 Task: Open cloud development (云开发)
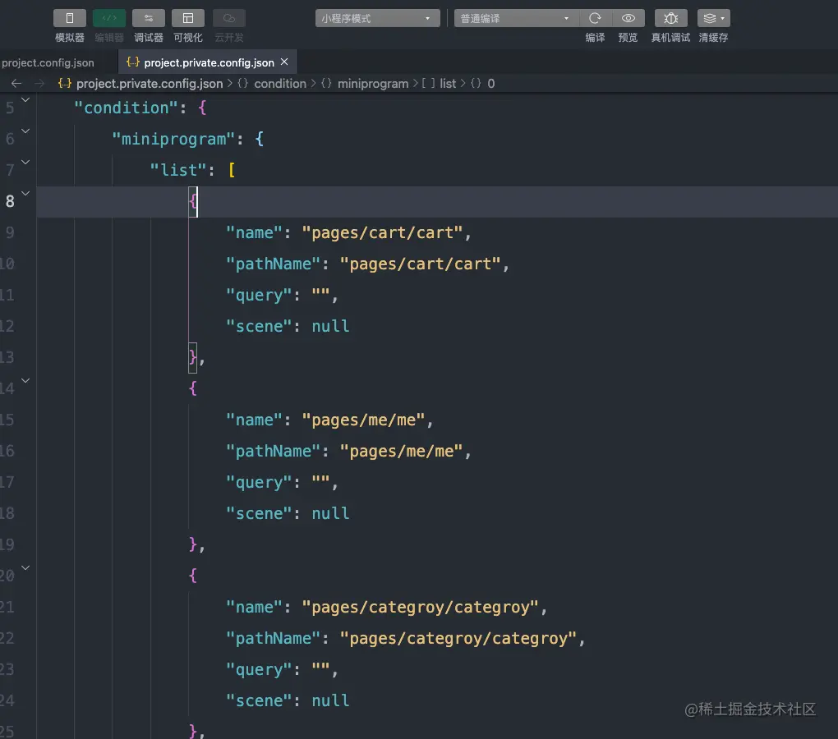[x=229, y=18]
